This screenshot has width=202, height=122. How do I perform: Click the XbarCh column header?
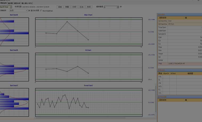tap(166, 73)
